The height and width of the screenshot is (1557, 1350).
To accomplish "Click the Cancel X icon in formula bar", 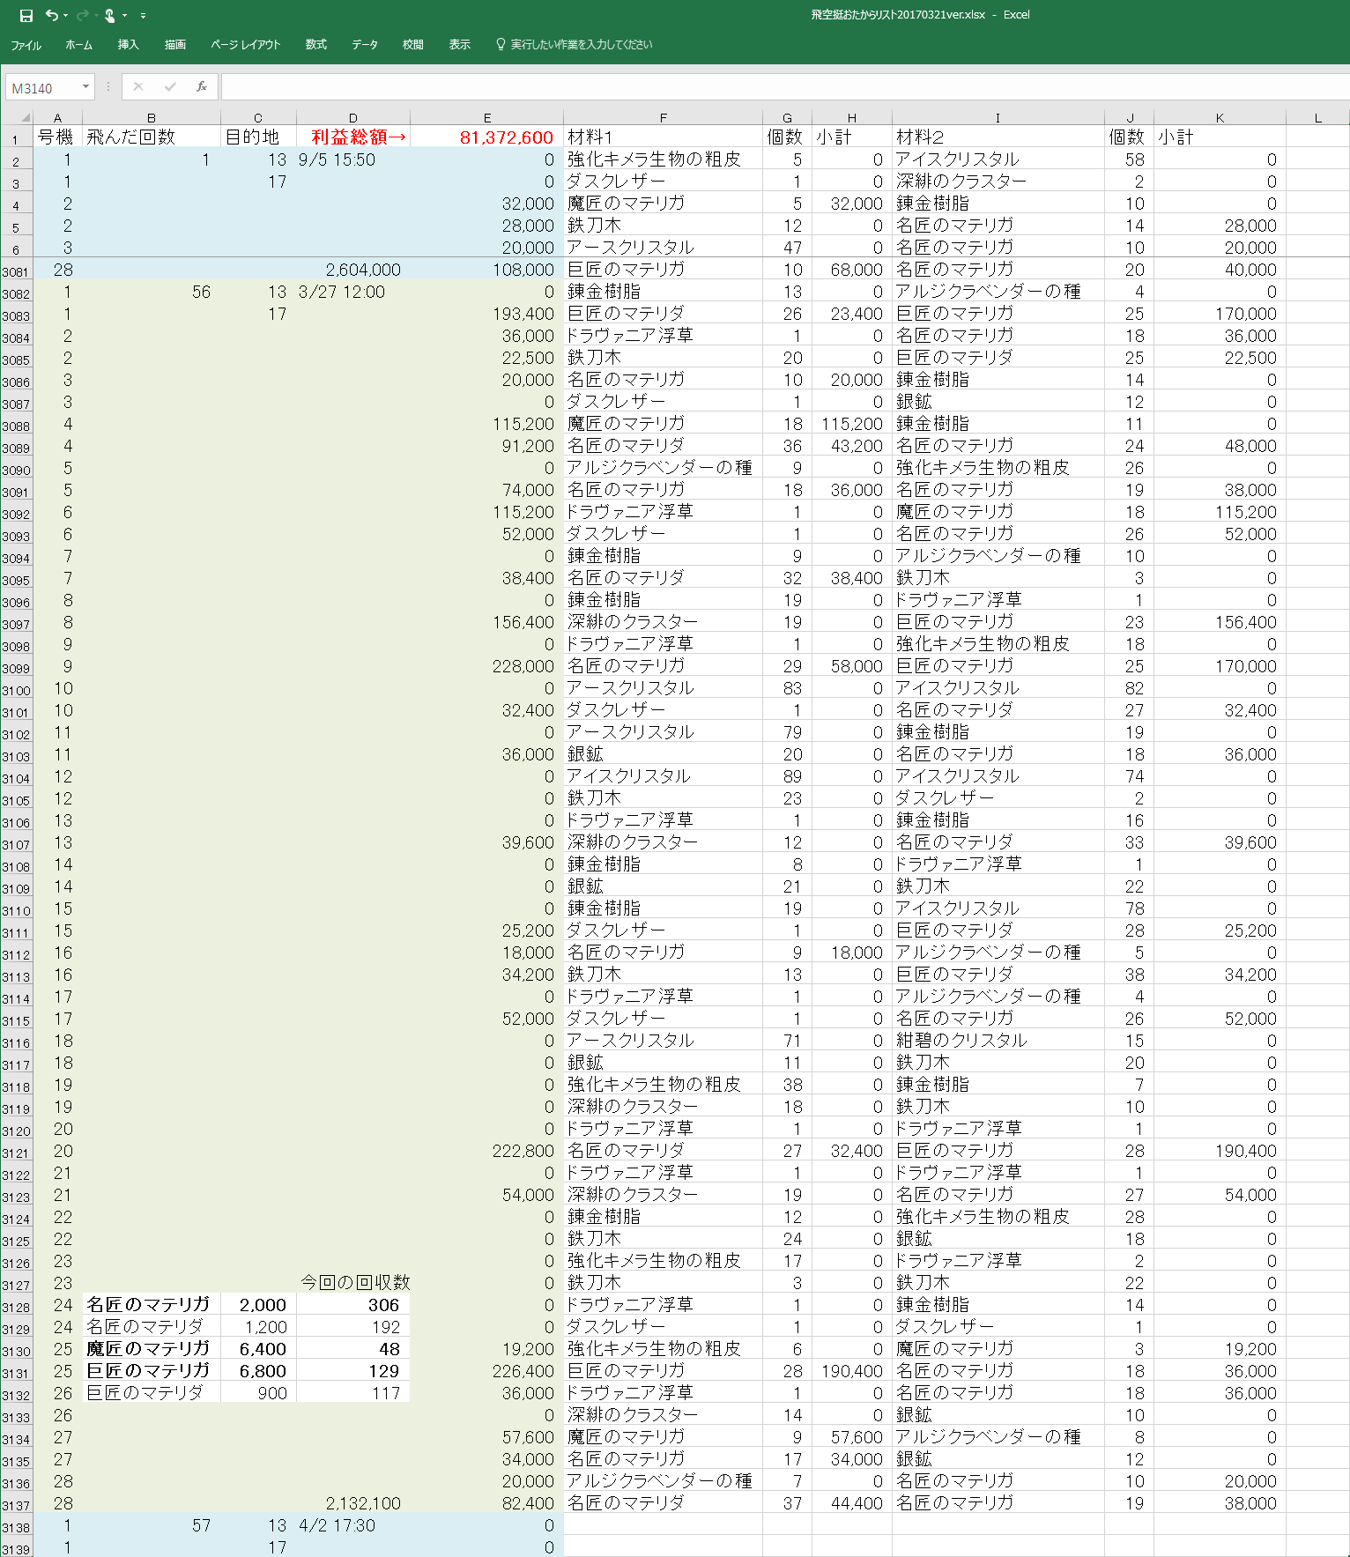I will [138, 86].
